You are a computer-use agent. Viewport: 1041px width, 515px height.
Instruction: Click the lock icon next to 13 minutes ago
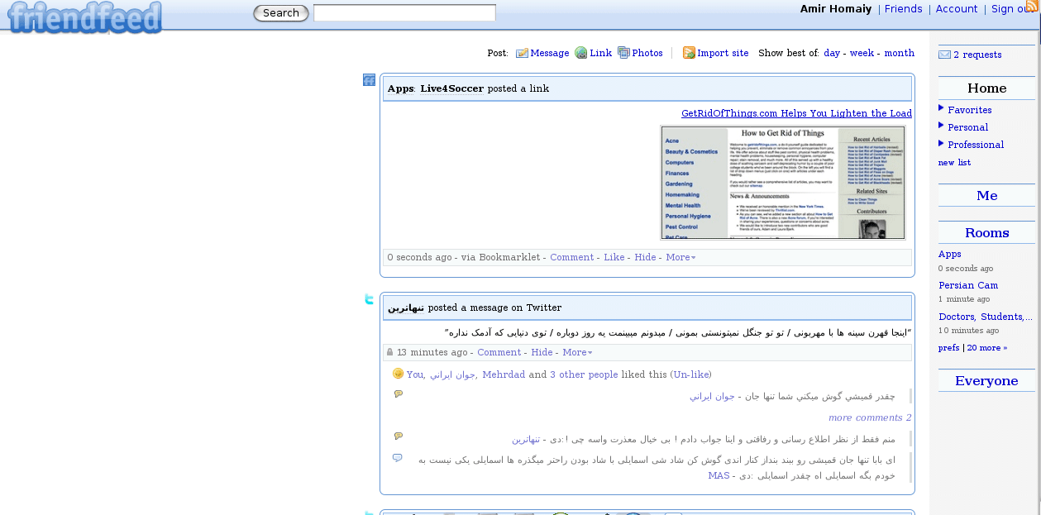point(390,352)
